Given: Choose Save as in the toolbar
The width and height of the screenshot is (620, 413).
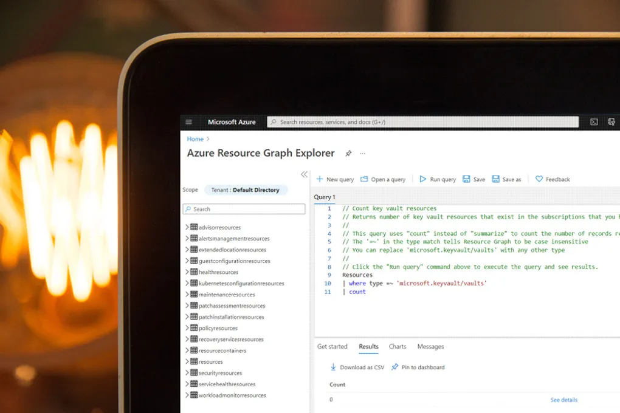Looking at the screenshot, I should 506,179.
